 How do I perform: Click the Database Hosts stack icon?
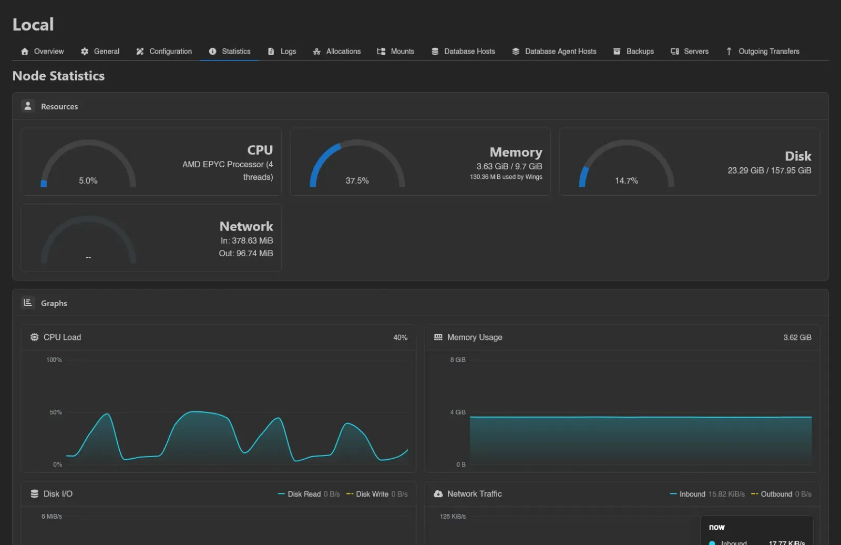[x=435, y=52]
